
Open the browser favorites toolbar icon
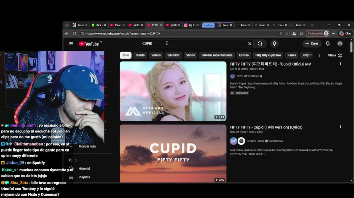pos(302,34)
